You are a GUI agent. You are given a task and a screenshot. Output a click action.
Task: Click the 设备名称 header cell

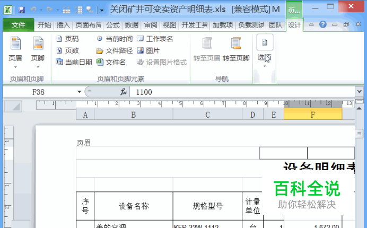134,206
